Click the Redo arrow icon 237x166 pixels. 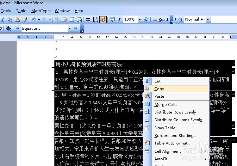click(x=44, y=20)
